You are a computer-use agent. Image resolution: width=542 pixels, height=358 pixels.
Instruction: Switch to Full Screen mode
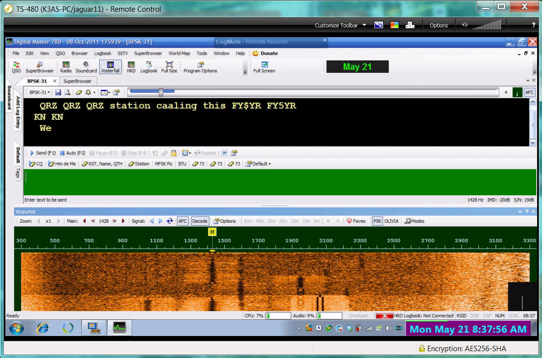(264, 67)
